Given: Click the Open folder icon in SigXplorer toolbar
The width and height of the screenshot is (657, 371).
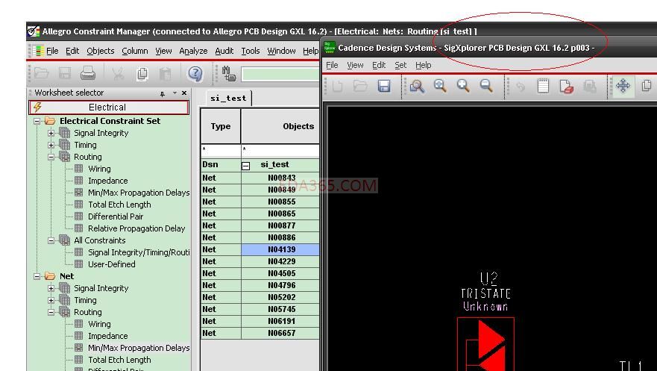Looking at the screenshot, I should point(360,86).
